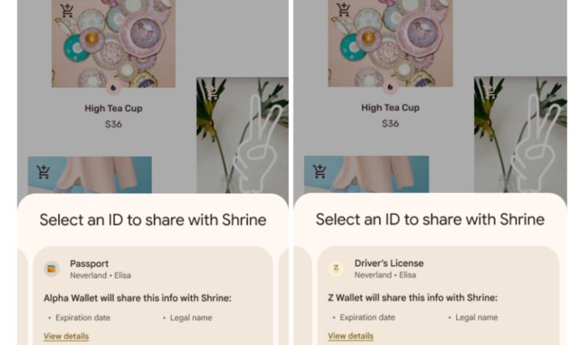572x345 pixels.
Task: Open View details on the Driver's License card
Action: click(351, 336)
